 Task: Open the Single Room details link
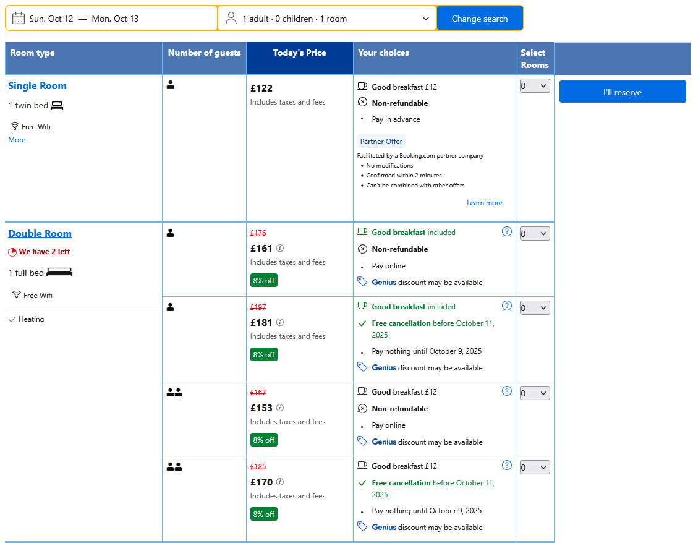click(37, 86)
